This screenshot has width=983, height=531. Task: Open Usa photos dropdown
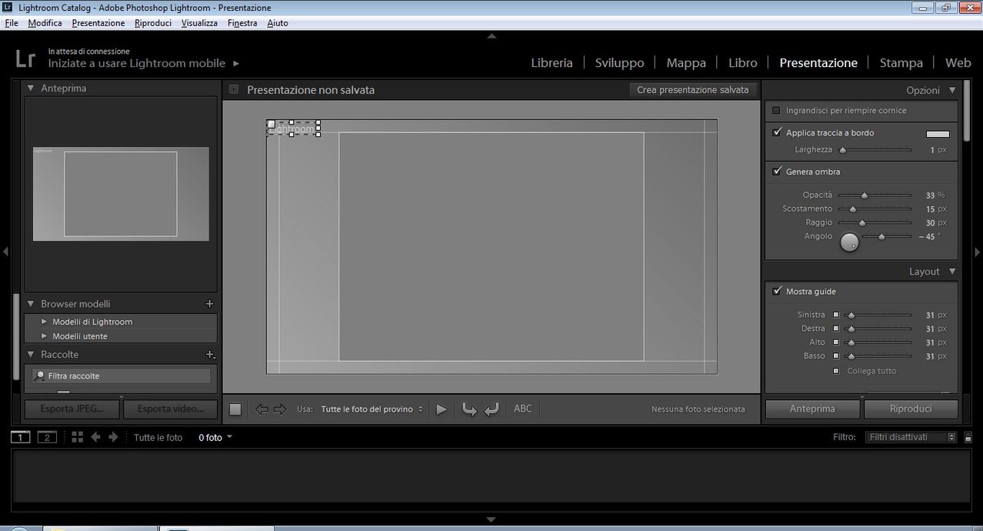[x=372, y=409]
